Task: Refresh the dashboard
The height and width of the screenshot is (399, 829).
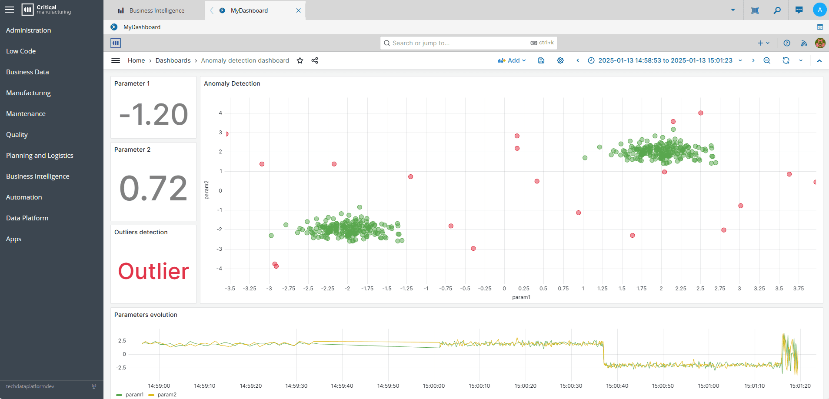Action: pyautogui.click(x=786, y=60)
